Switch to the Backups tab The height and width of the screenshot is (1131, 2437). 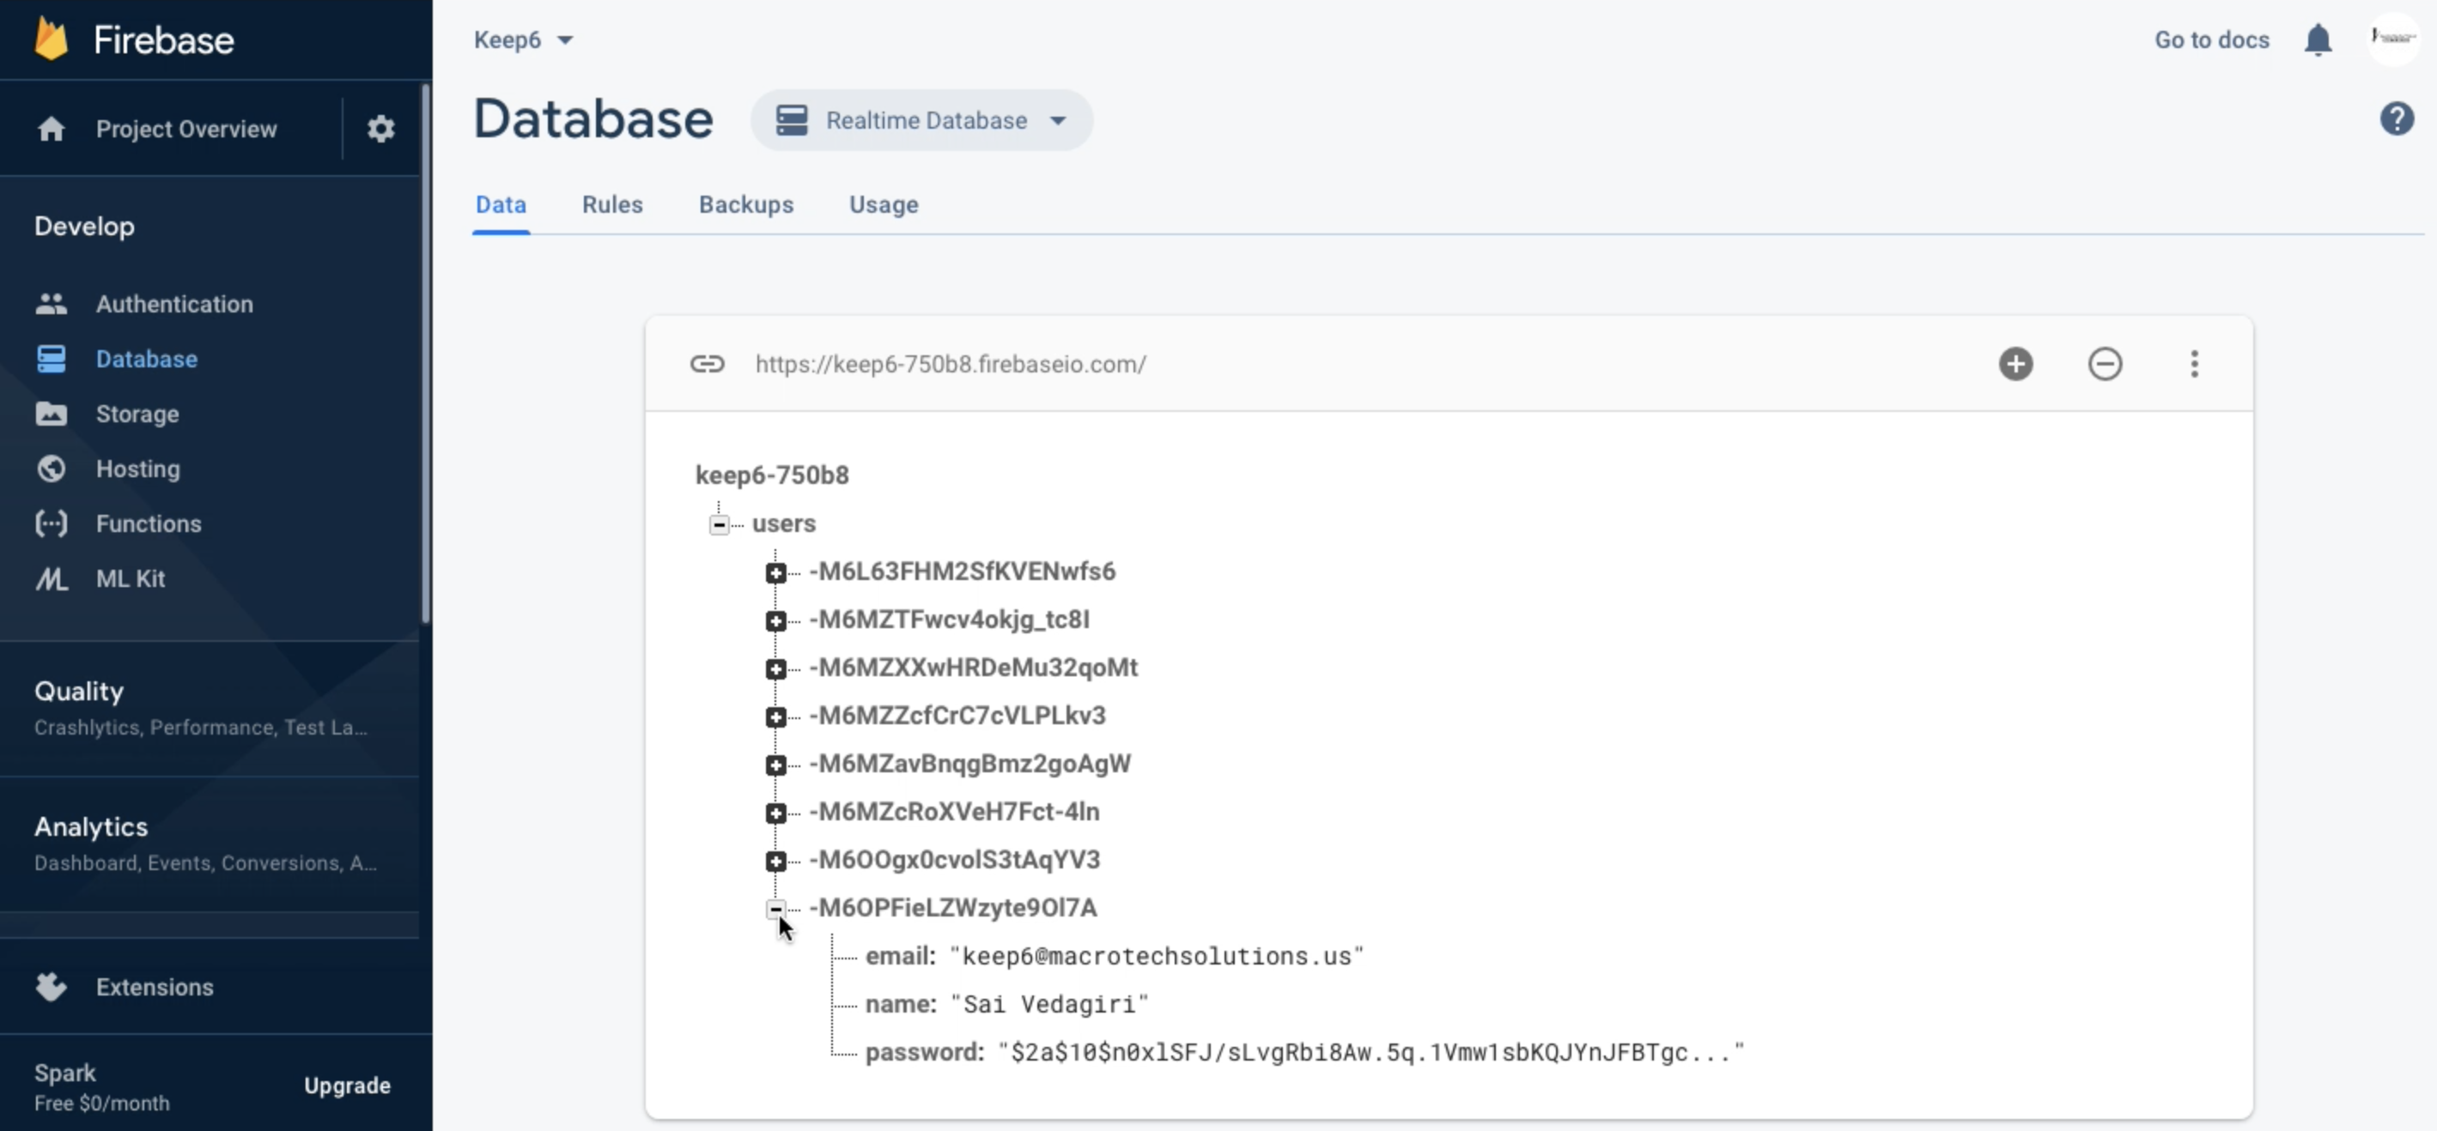point(745,204)
